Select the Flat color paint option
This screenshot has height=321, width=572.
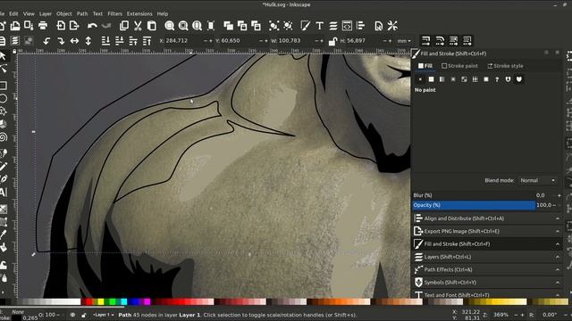point(431,79)
